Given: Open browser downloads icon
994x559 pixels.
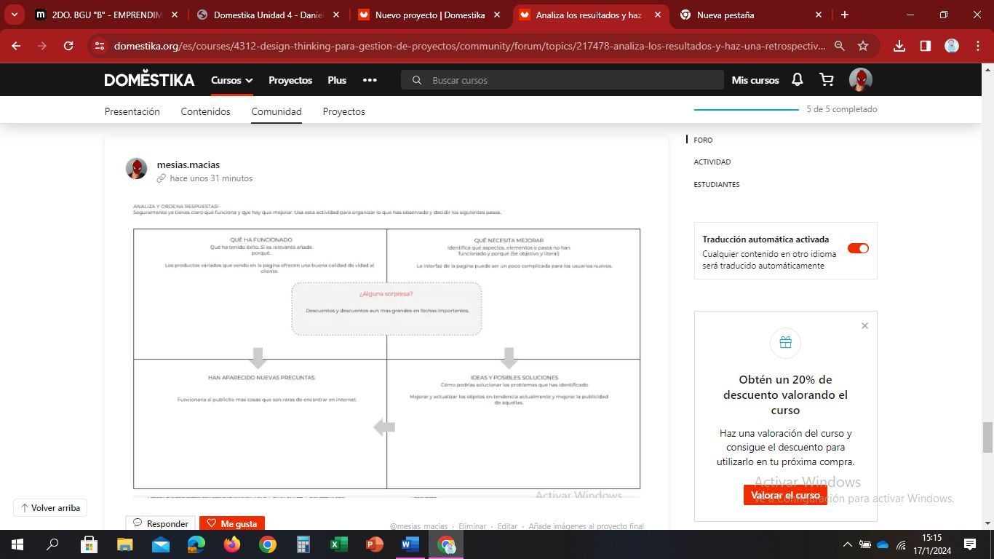Looking at the screenshot, I should coord(899,46).
